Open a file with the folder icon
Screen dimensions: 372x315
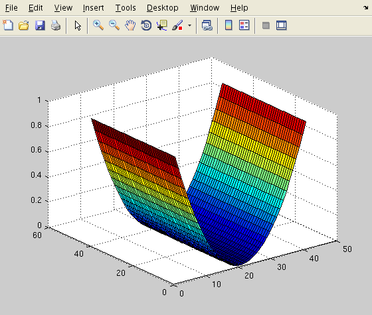point(24,25)
